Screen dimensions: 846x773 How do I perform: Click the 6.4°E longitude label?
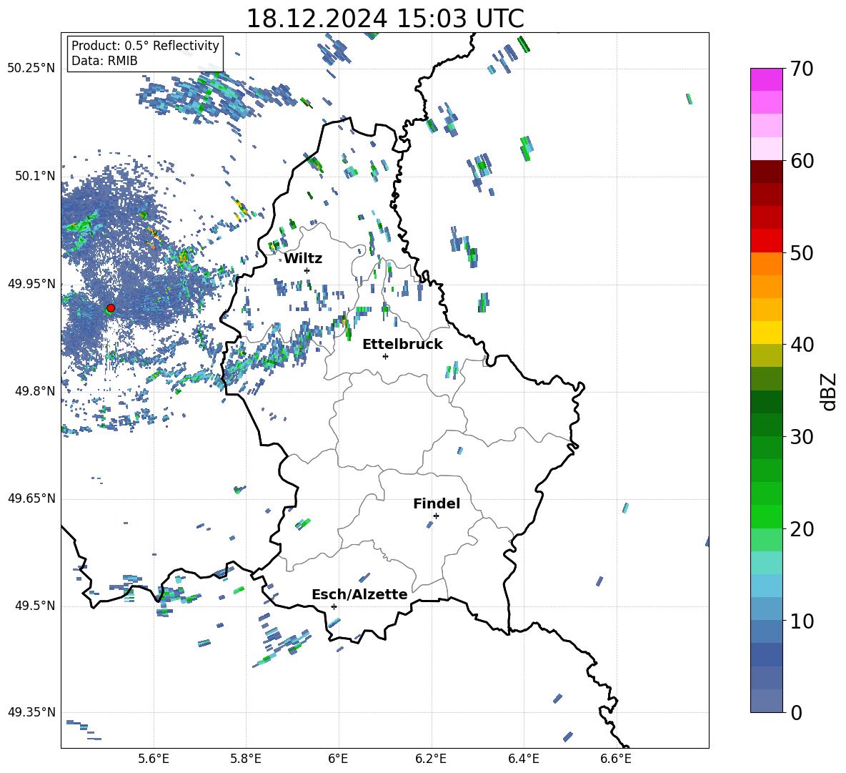pyautogui.click(x=523, y=759)
